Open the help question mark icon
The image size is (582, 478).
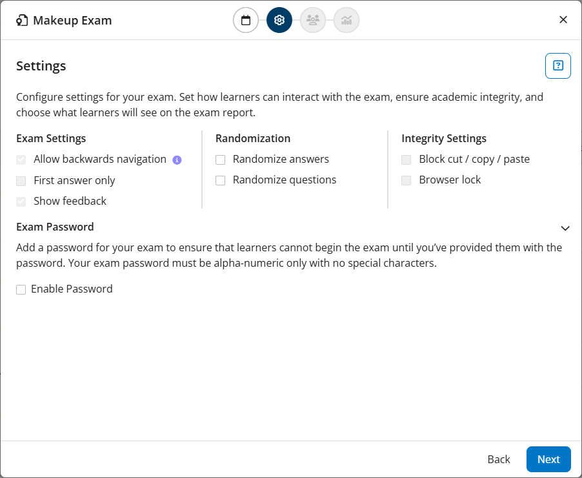click(x=557, y=65)
